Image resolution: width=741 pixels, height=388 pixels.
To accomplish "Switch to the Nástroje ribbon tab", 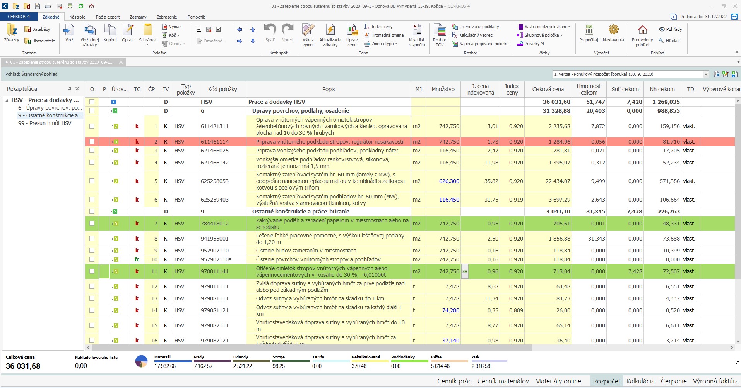I will [x=77, y=17].
